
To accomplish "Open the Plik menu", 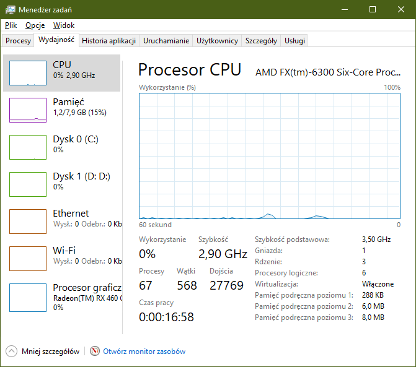I will point(11,25).
